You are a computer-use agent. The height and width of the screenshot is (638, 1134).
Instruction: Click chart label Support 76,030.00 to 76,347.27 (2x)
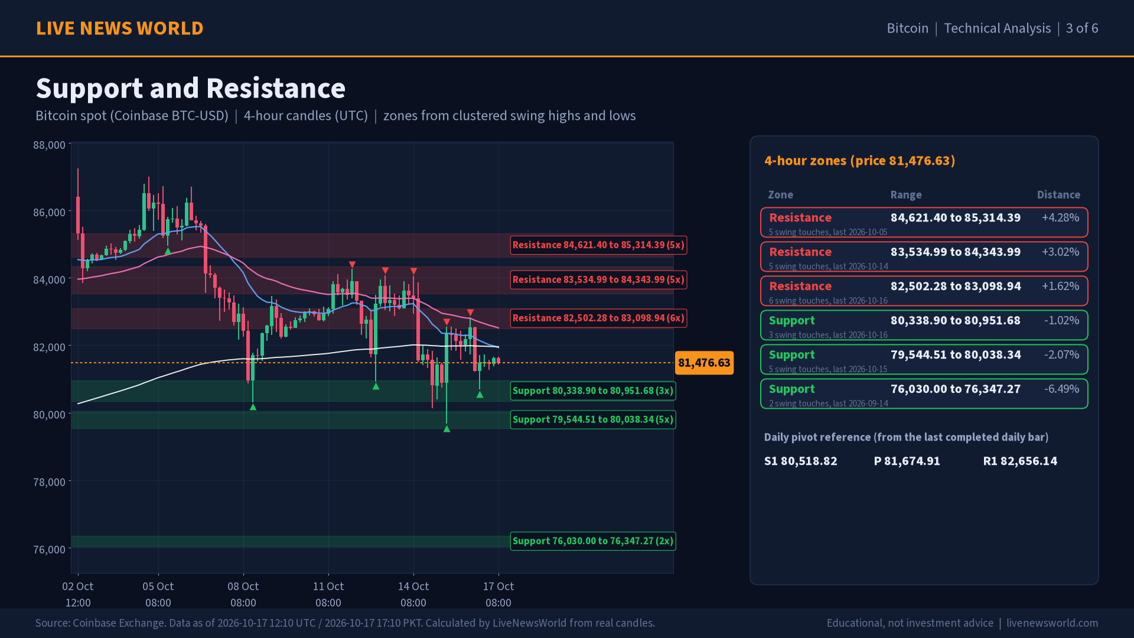point(593,541)
